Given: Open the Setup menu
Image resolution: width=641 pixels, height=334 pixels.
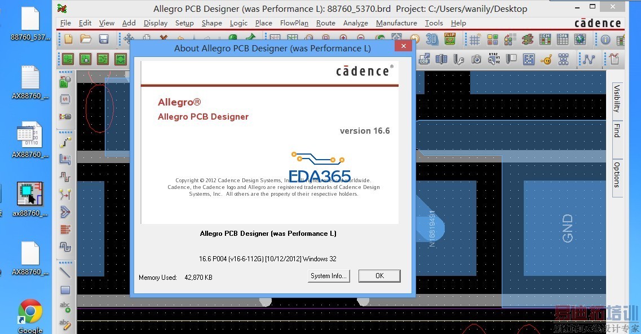Looking at the screenshot, I should click(184, 23).
